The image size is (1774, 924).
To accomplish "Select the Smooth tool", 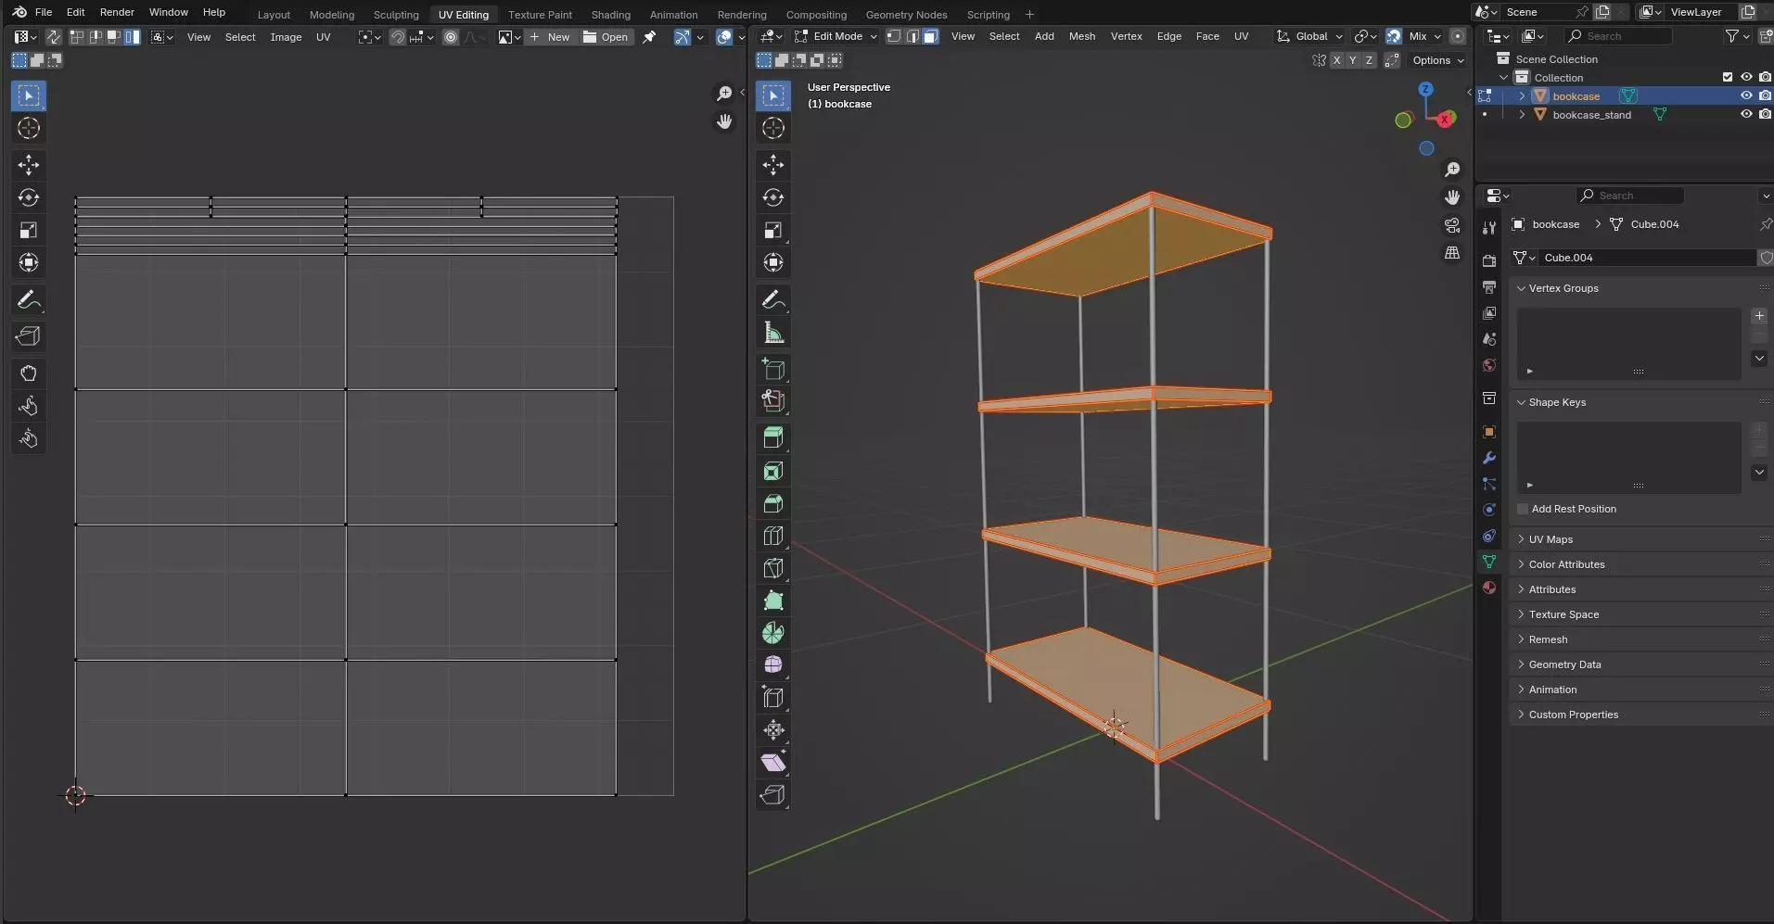I will click(x=773, y=665).
